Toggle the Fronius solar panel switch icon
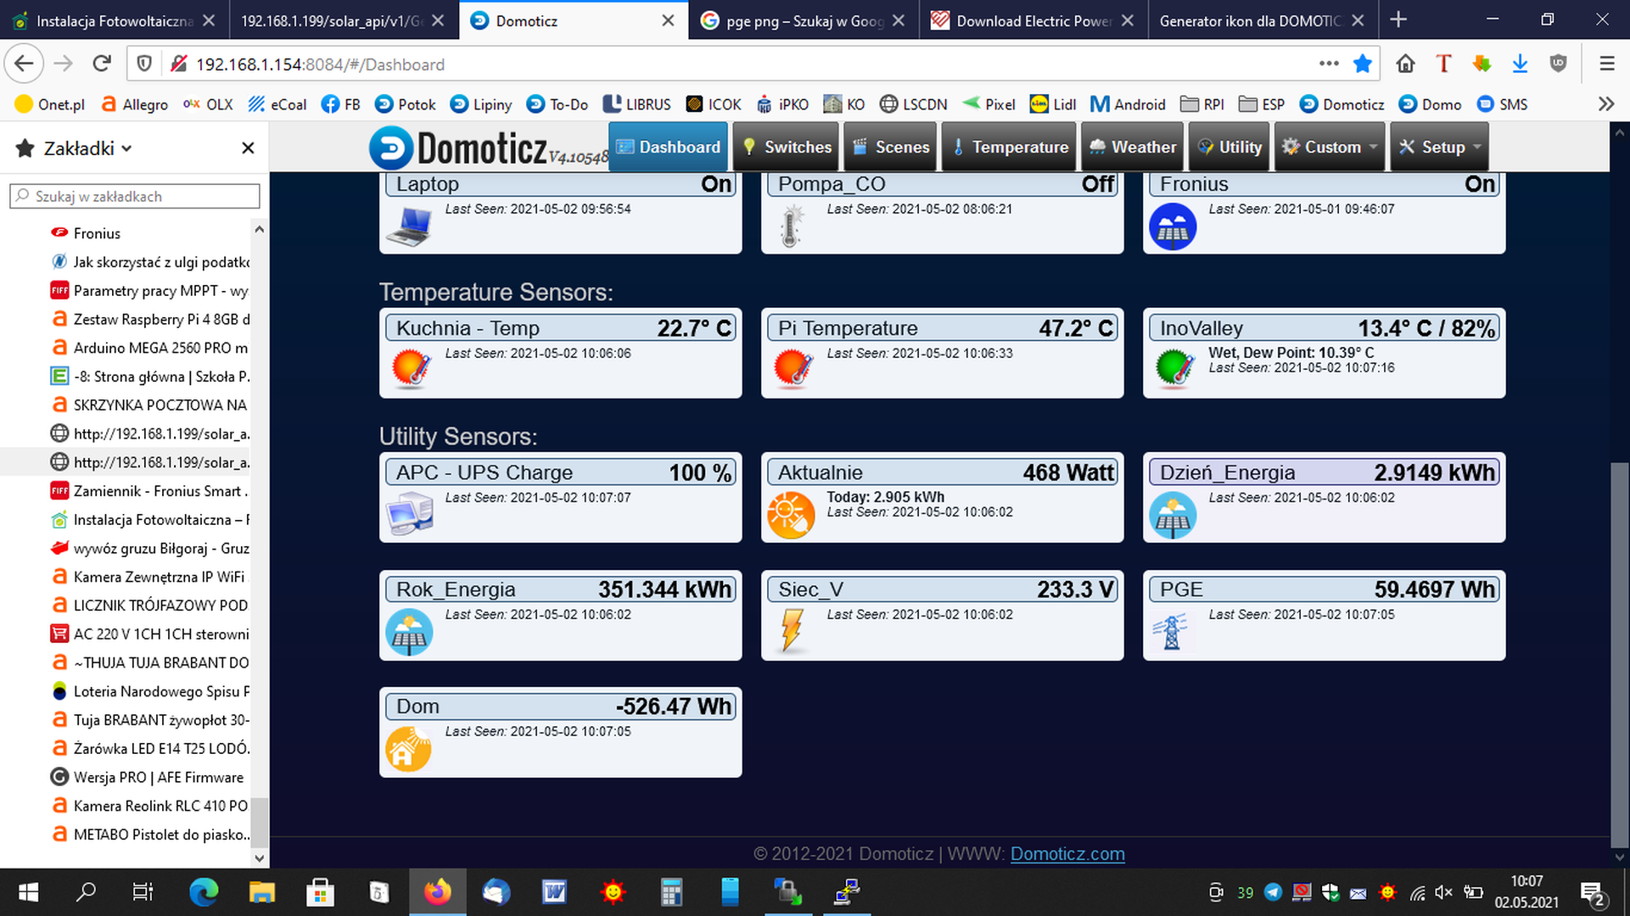 (x=1173, y=226)
